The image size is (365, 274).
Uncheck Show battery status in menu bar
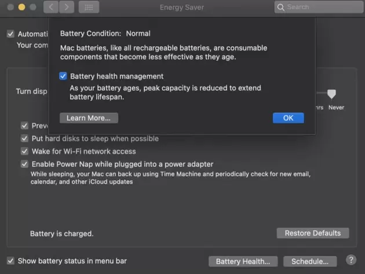pos(10,261)
